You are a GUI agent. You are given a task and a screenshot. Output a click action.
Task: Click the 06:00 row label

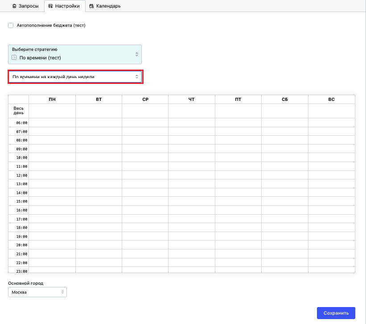(x=21, y=123)
